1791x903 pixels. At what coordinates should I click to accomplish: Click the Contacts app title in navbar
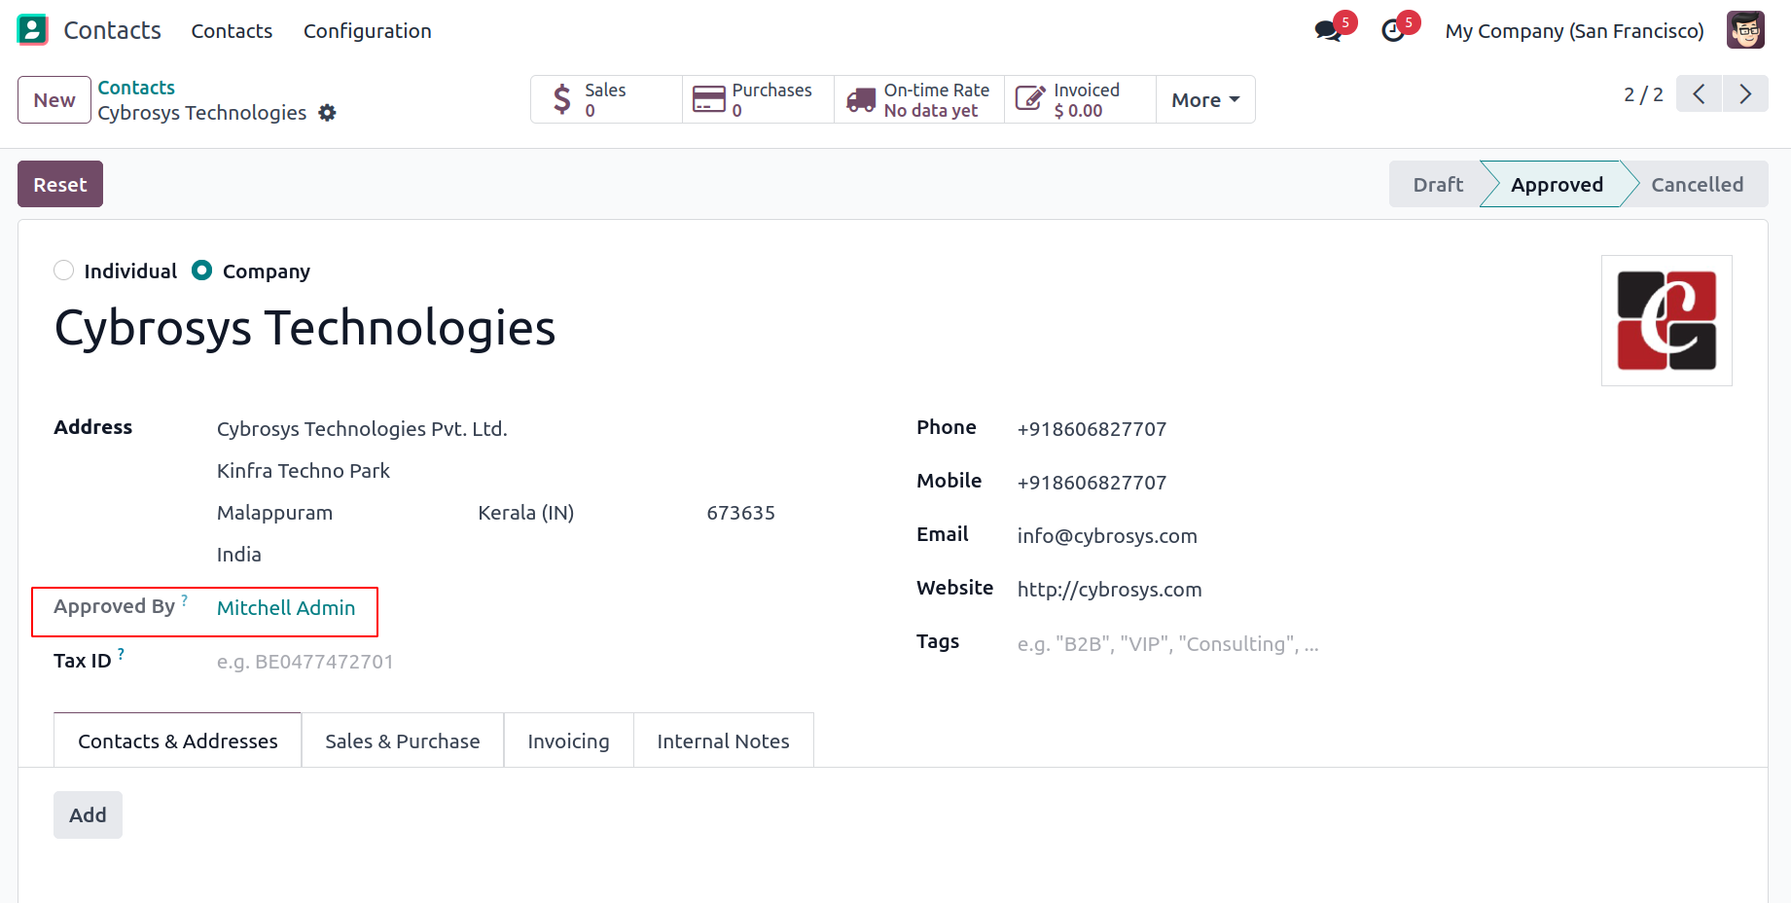click(113, 30)
